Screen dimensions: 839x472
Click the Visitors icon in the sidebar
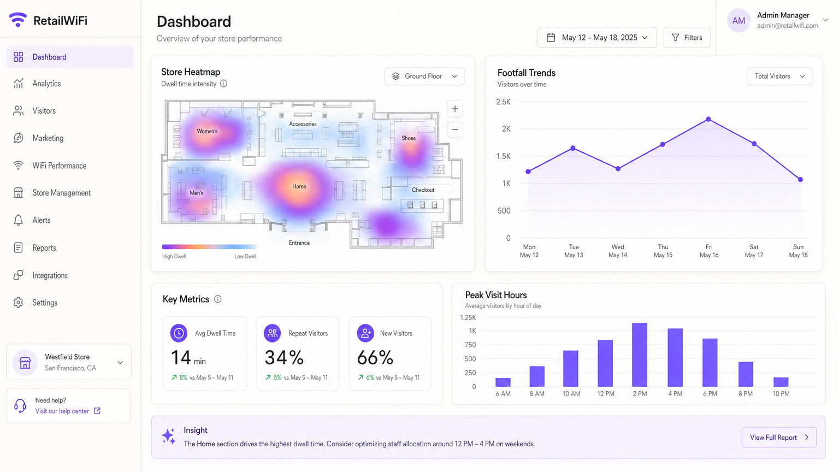coord(19,111)
